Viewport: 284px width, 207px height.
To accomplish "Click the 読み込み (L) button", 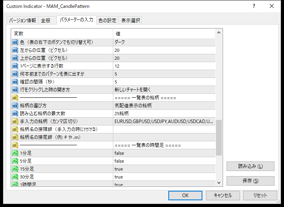I will pyautogui.click(x=250, y=166).
